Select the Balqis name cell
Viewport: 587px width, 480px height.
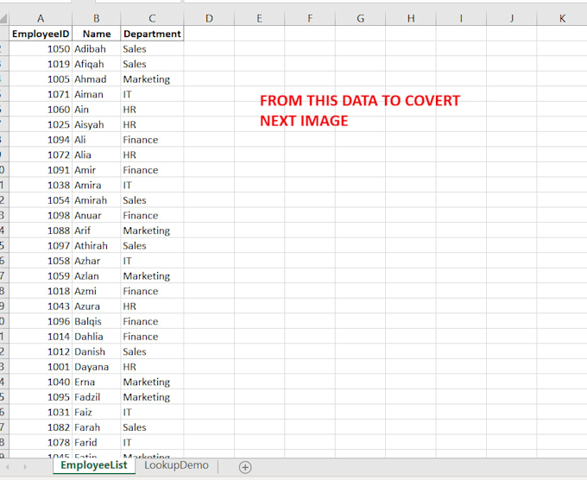pos(96,321)
